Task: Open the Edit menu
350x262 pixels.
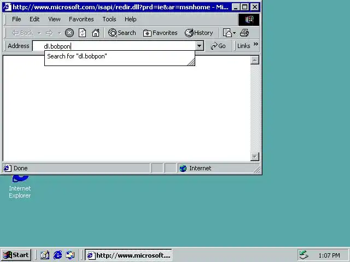Action: point(34,19)
